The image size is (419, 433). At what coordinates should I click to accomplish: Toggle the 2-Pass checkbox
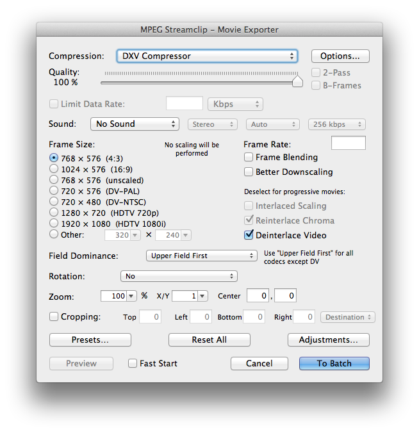click(316, 72)
